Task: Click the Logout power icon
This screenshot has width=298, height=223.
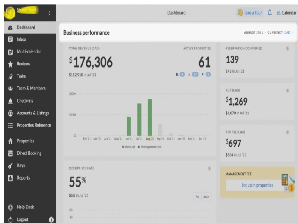Action: [x=10, y=220]
